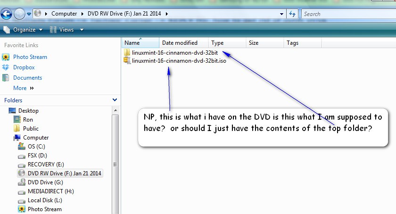Show More favorite links
396x214 pixels.
point(20,88)
